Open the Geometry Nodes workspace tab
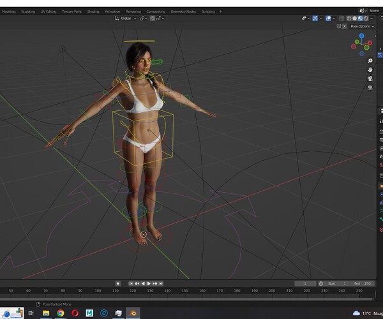Image resolution: width=383 pixels, height=319 pixels. click(183, 11)
